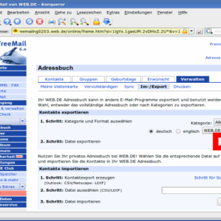Open the Extras dropdown arrow in the sidebar
The image size is (221, 221).
[x=23, y=187]
